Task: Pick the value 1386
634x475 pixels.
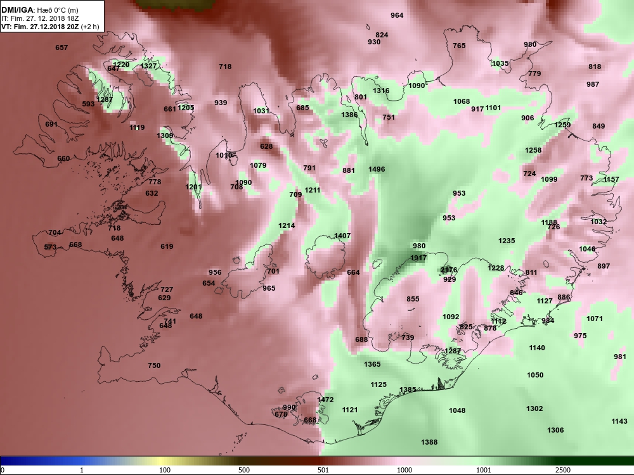Action: pyautogui.click(x=349, y=115)
